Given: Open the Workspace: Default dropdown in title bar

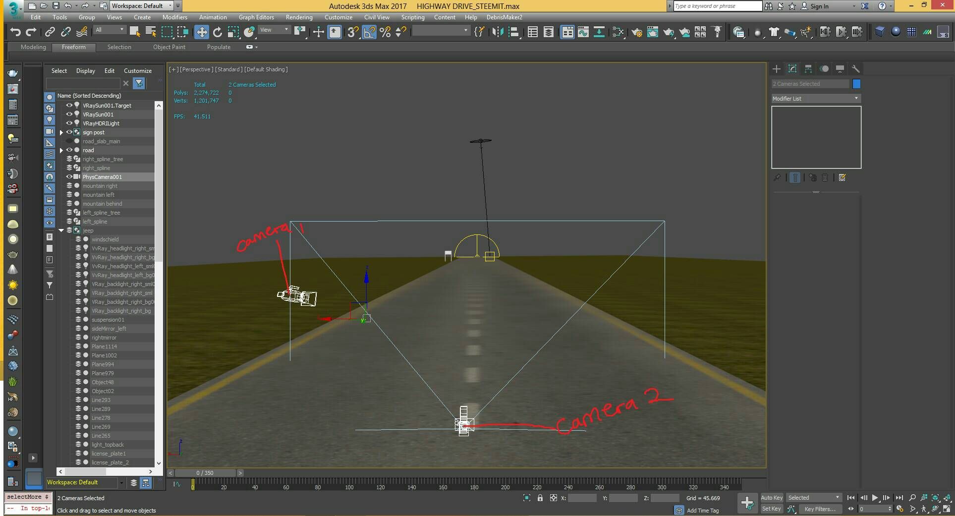Looking at the screenshot, I should tap(141, 6).
